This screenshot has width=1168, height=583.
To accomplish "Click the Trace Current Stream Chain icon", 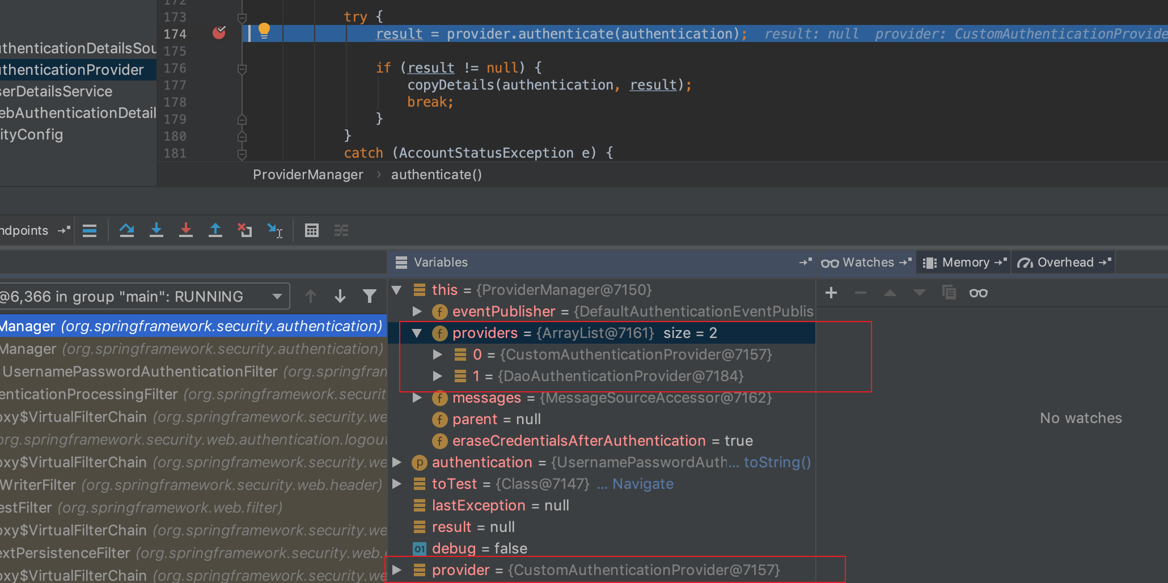I will (341, 230).
